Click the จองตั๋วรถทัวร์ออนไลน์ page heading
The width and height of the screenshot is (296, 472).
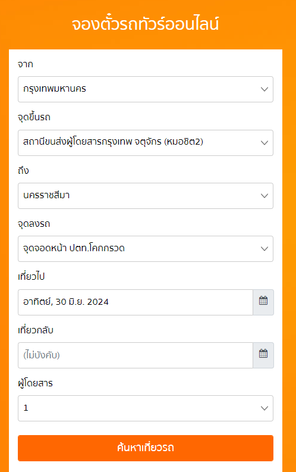[146, 24]
